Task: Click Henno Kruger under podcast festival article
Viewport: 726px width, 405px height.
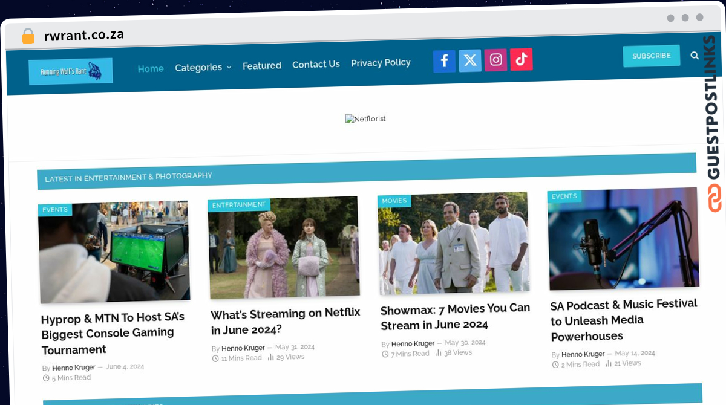Action: (583, 354)
